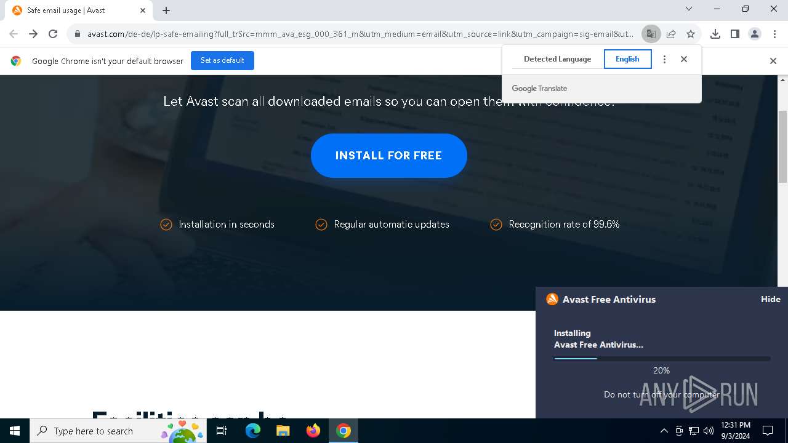788x443 pixels.
Task: Open the notification center icon
Action: [x=768, y=431]
